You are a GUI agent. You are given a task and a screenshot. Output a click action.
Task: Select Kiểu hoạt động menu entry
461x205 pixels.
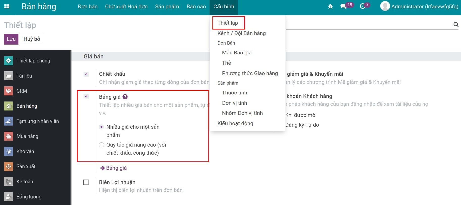pos(235,123)
